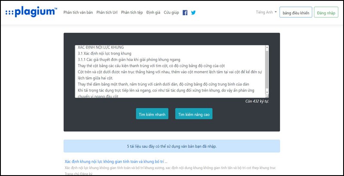Click the text box scrollbar down arrow
Image resolution: width=344 pixels, height=176 pixels.
(x=267, y=92)
